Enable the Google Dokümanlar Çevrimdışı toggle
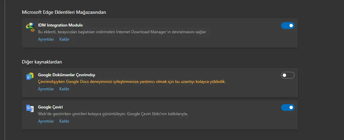This screenshot has height=140, width=344. click(x=287, y=75)
